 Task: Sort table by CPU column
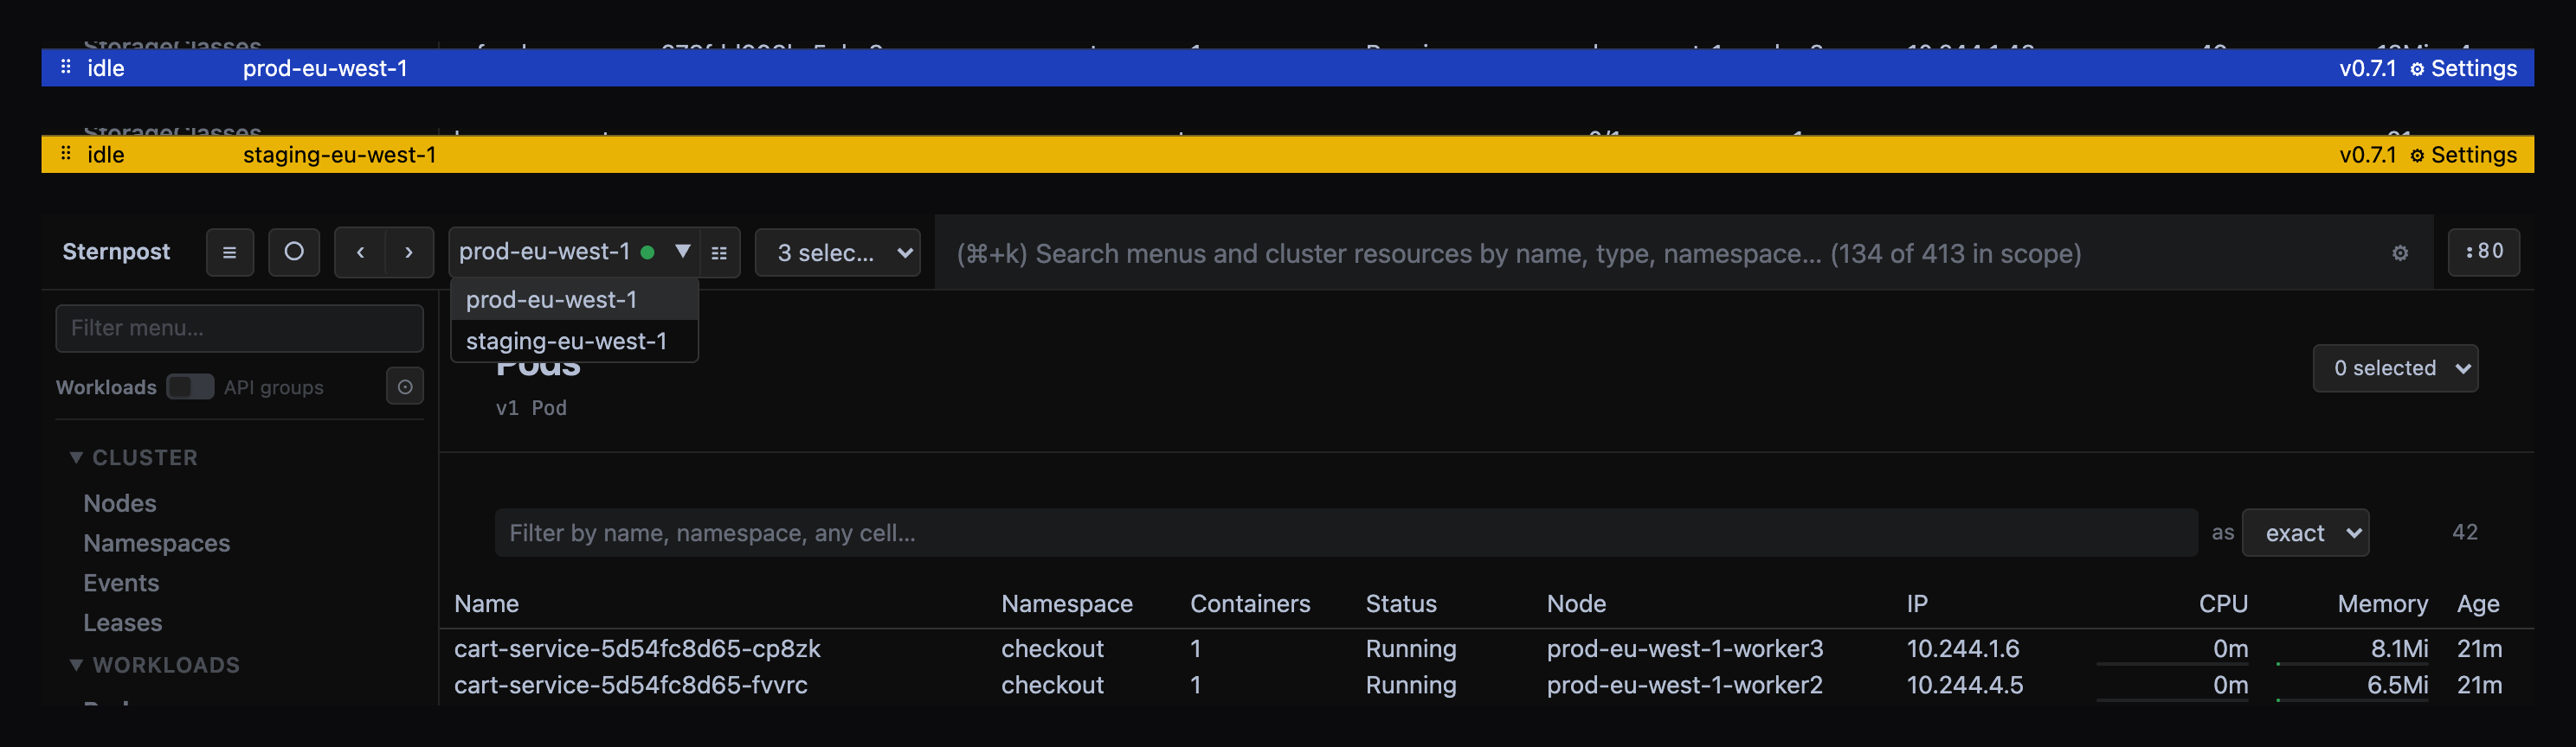[2223, 604]
